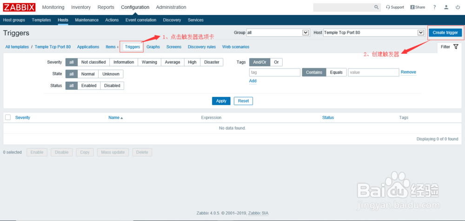Open the Reports menu
465x221 pixels.
coord(106,7)
